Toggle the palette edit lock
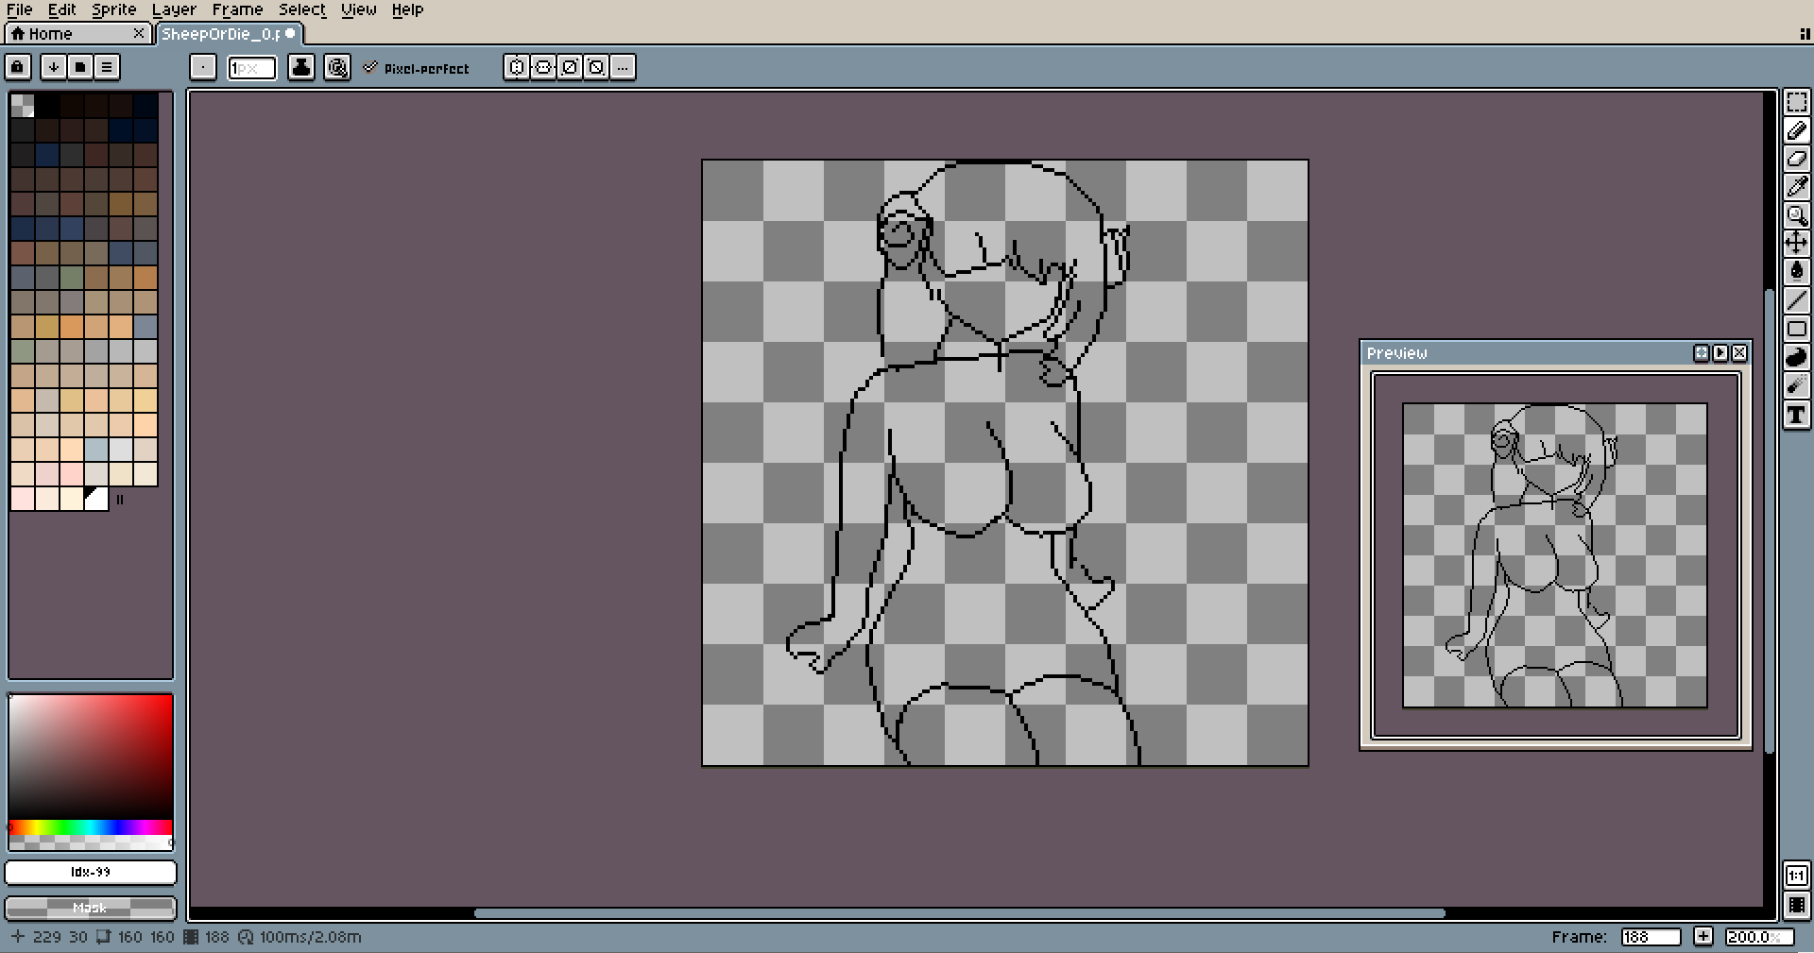1814x953 pixels. (x=18, y=67)
